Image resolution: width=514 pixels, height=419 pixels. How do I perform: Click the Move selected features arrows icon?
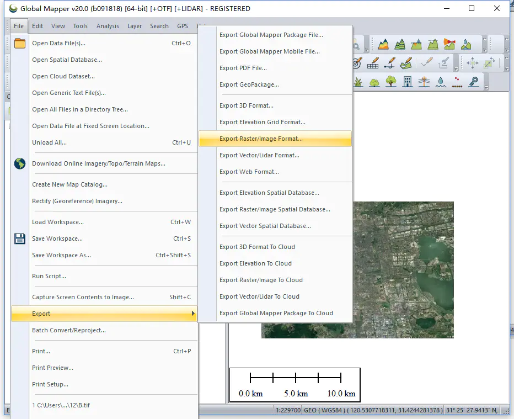pyautogui.click(x=473, y=63)
